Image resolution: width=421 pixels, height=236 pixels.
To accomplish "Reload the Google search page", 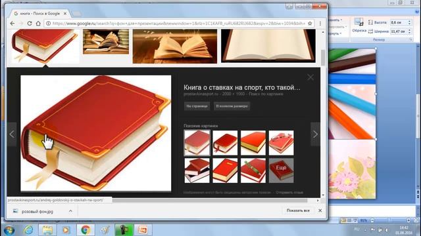I will 30,24.
